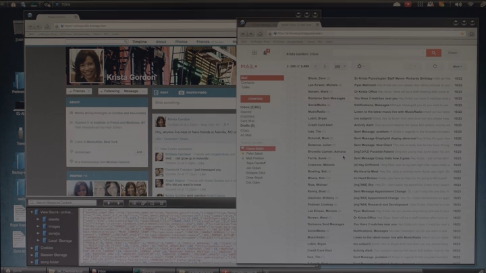Screen dimensions: 486x273
Task: Go to the next page of emails
Action: (x=325, y=66)
